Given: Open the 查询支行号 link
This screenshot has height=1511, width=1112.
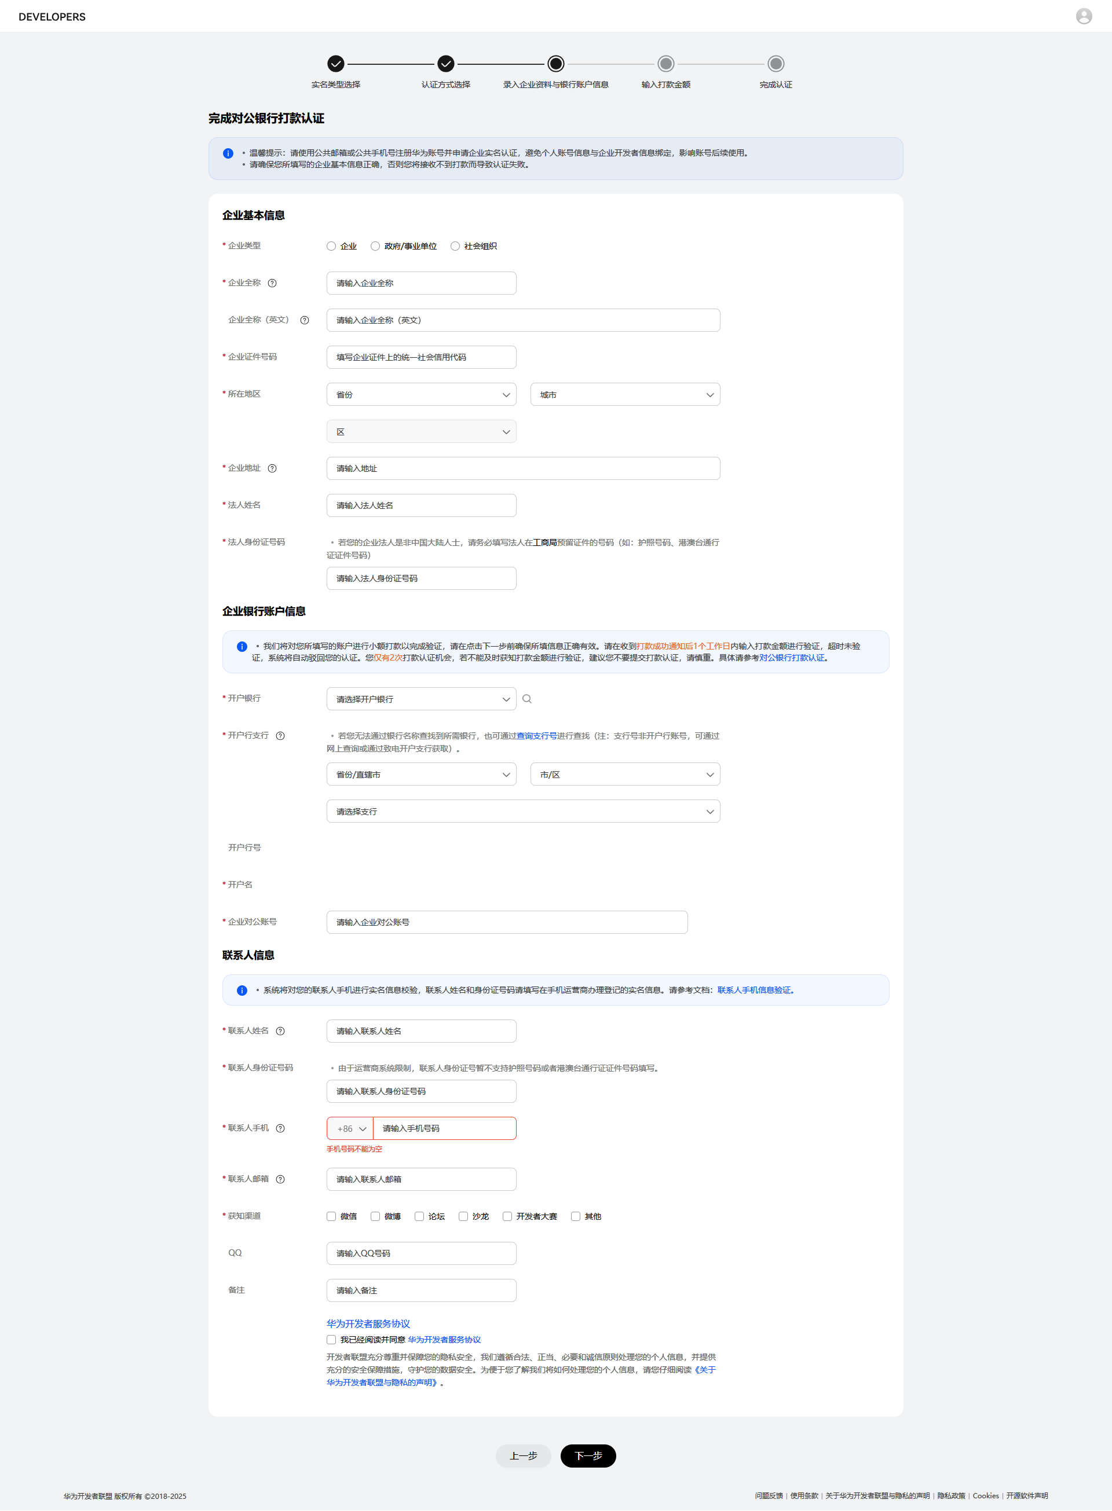Looking at the screenshot, I should pyautogui.click(x=536, y=736).
